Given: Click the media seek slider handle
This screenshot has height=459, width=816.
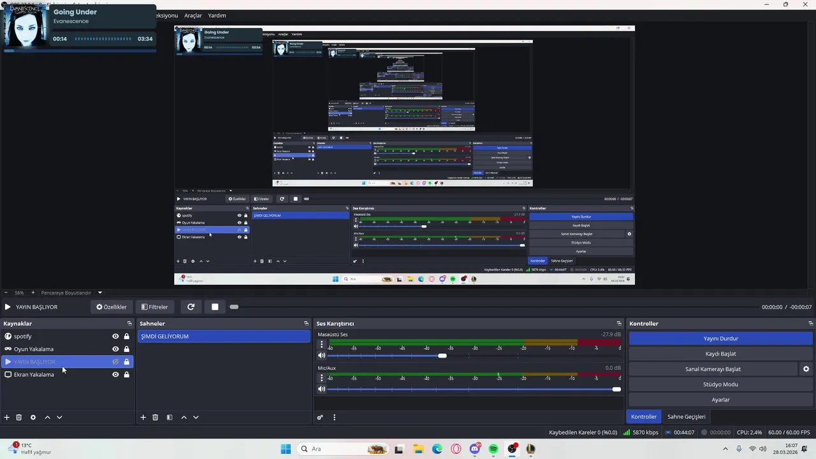Looking at the screenshot, I should click(234, 307).
